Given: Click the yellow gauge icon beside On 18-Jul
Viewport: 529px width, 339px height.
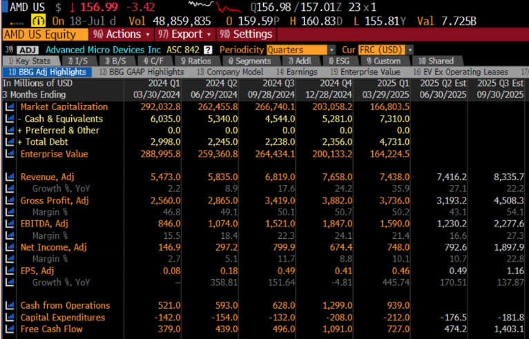Looking at the screenshot, I should (x=39, y=21).
